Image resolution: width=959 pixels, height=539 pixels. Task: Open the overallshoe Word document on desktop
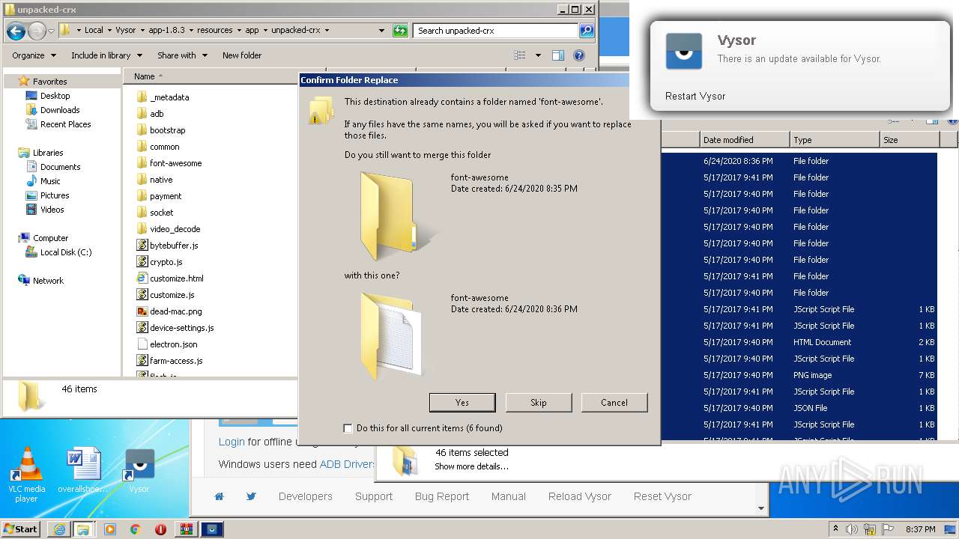click(82, 470)
